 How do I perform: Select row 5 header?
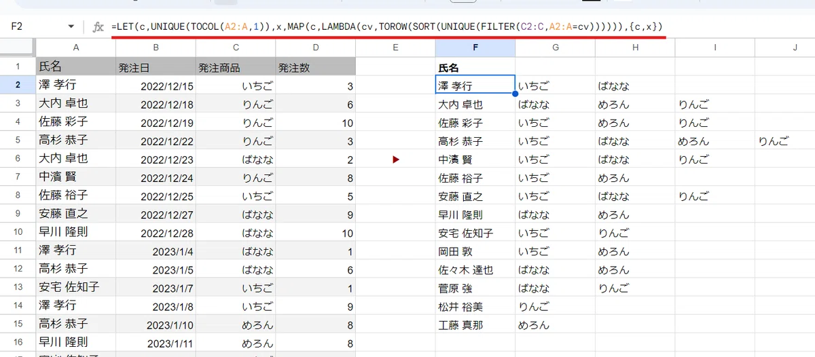pos(18,140)
